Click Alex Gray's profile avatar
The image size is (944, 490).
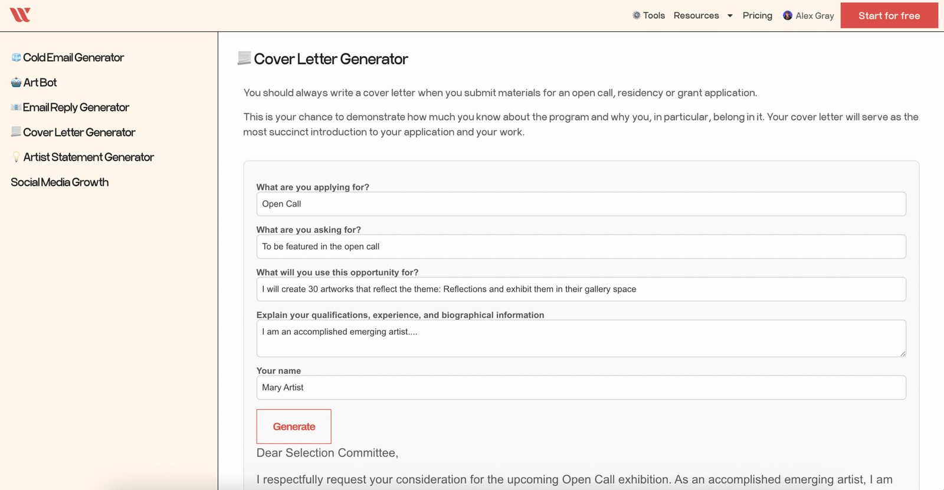pyautogui.click(x=788, y=15)
